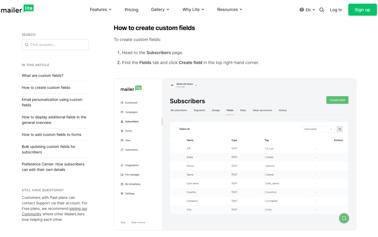
Task: Switch to the All subscribers tab
Action: [x=179, y=110]
